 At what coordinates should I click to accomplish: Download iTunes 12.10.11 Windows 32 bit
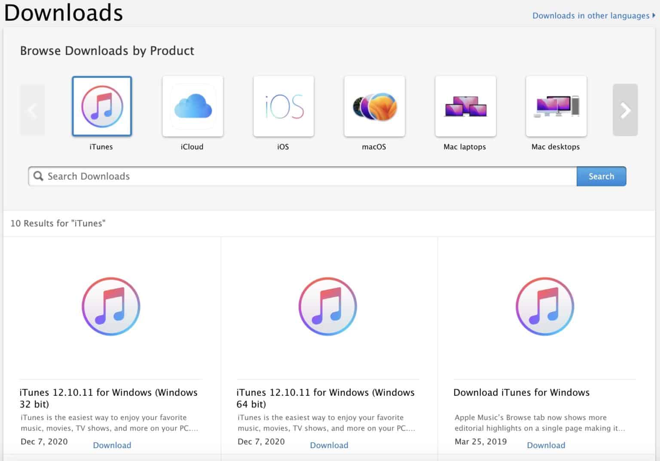(x=112, y=445)
